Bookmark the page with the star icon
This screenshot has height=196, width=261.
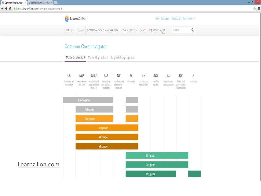tap(254, 9)
